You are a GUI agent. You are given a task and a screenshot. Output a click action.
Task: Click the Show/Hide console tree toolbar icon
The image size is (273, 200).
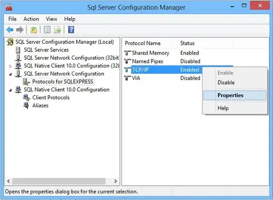47,30
